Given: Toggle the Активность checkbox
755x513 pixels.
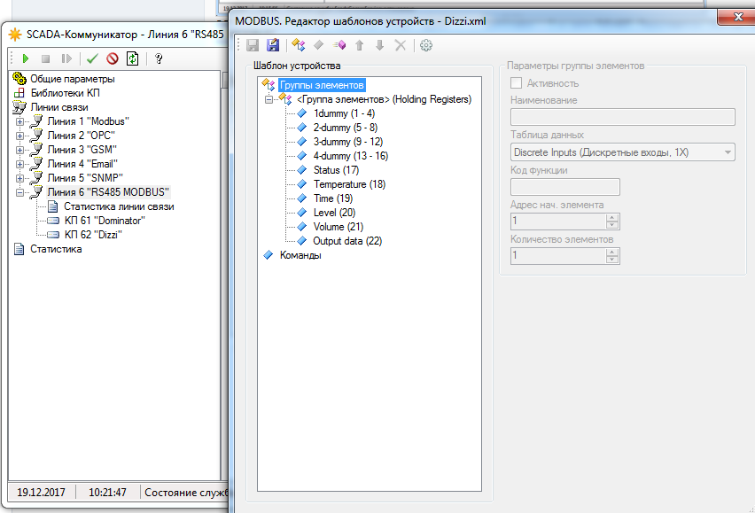Looking at the screenshot, I should [516, 83].
